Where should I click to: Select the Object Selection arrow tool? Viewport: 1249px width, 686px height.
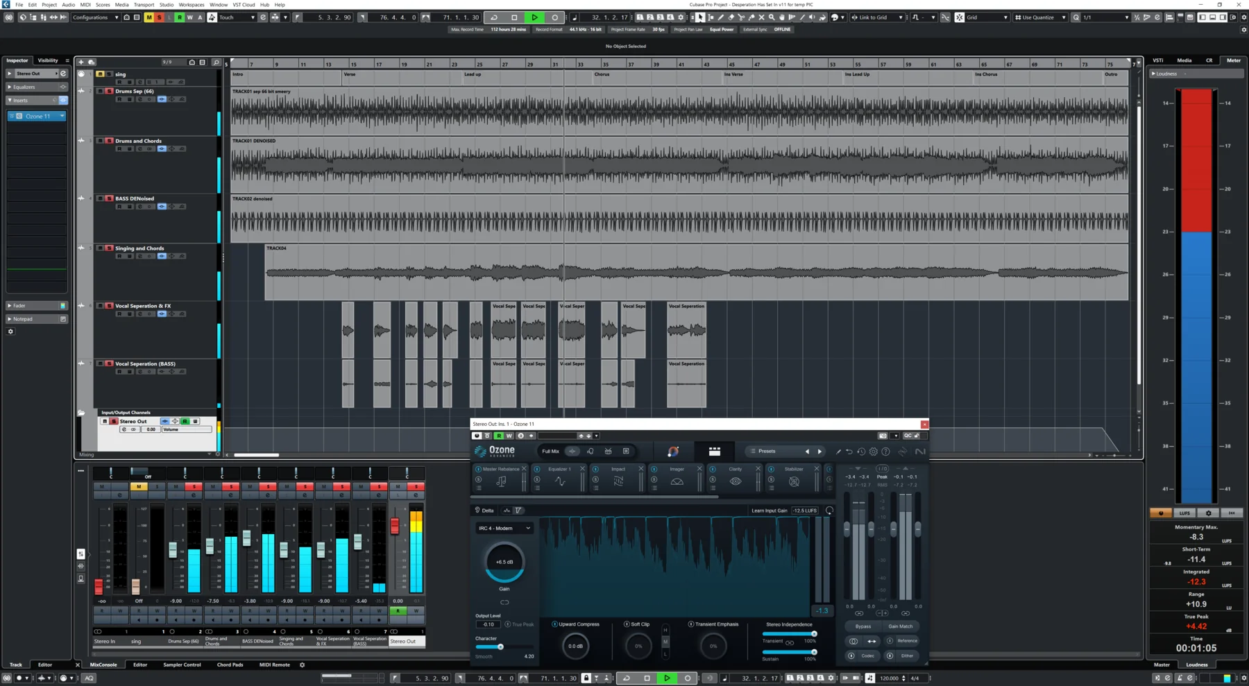pos(700,17)
